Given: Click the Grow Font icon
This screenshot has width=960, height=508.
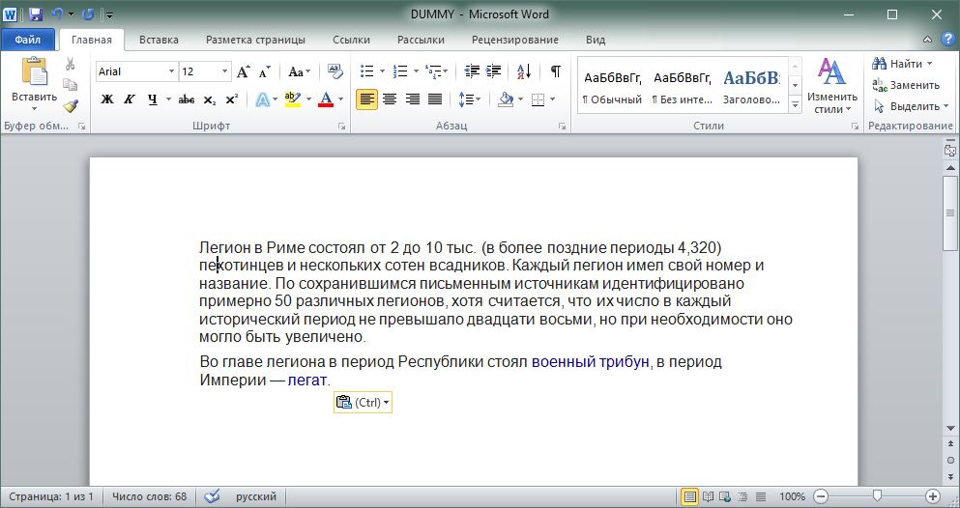Looking at the screenshot, I should 244,71.
